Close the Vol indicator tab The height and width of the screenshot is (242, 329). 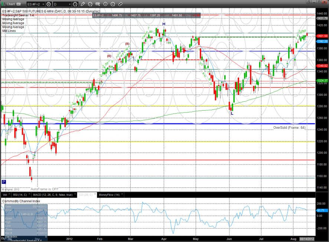(9, 194)
